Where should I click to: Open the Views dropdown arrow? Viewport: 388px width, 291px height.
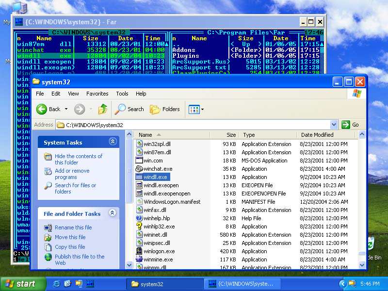point(202,109)
